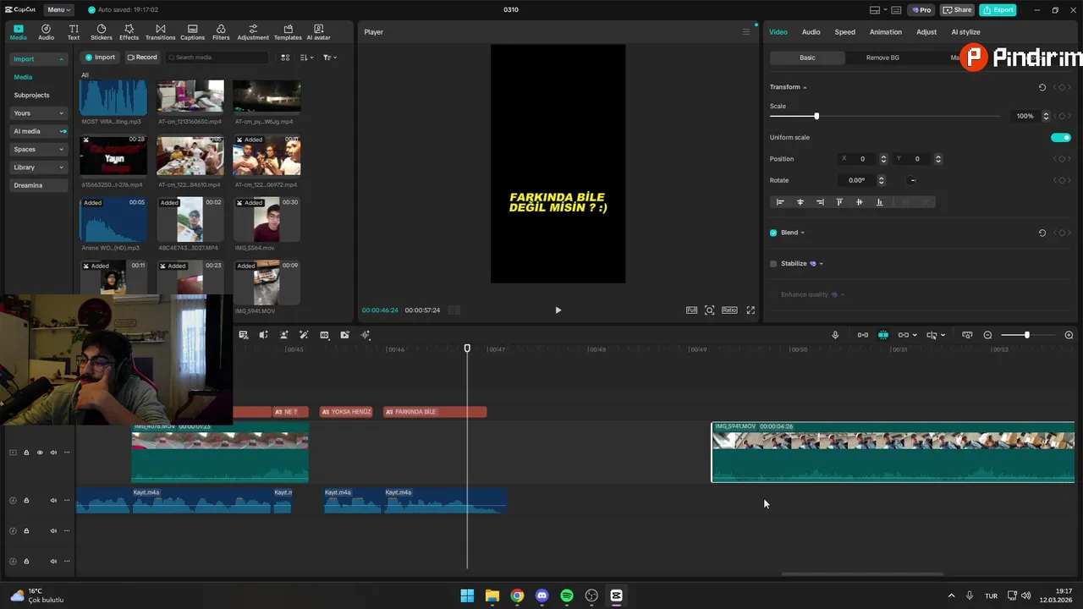Enable the Stabilize checkbox

point(773,264)
